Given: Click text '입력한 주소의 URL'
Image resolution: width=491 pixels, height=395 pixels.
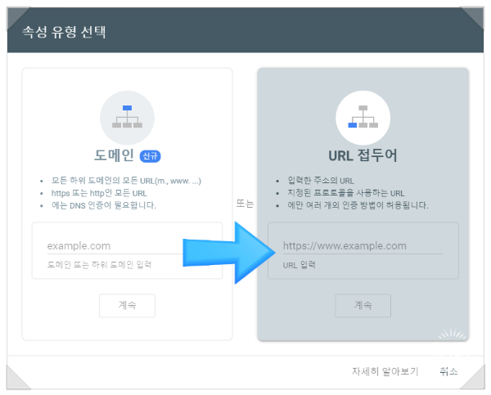Looking at the screenshot, I should [x=321, y=181].
